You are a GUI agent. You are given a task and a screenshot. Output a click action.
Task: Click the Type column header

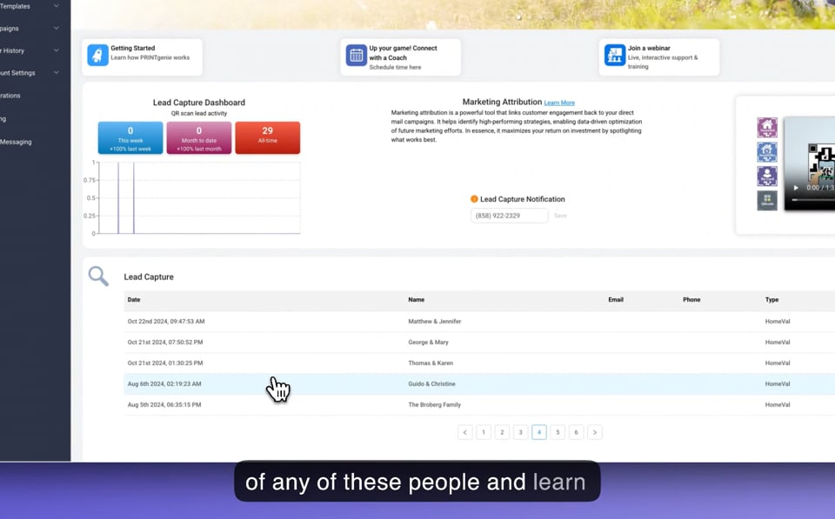[x=772, y=300]
